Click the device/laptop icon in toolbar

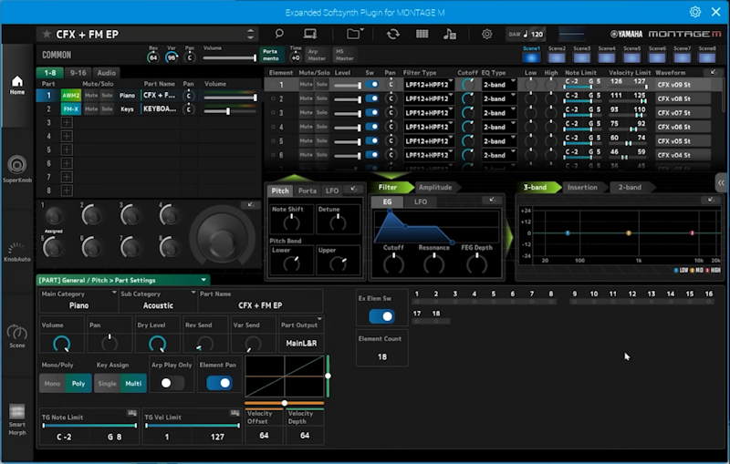tap(310, 34)
